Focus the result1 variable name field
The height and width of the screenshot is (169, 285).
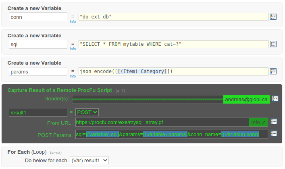38,112
